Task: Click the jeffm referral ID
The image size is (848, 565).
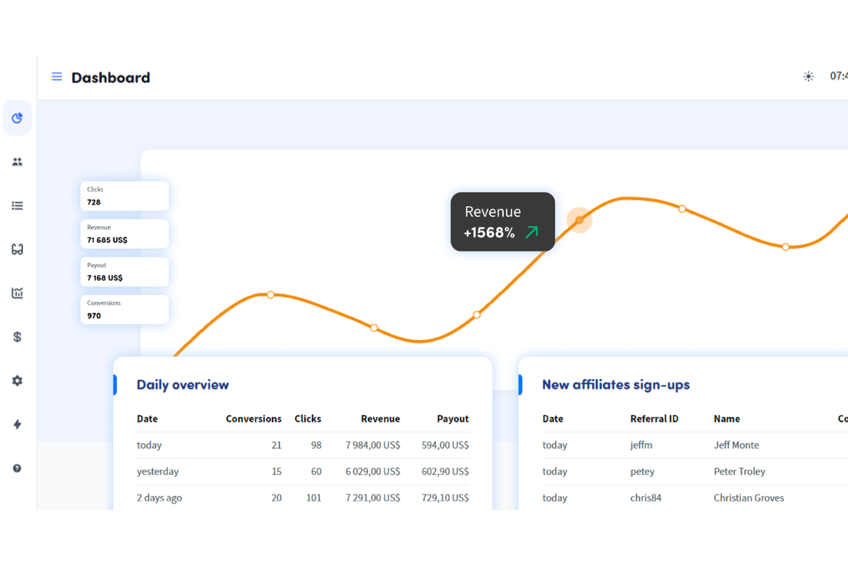Action: (x=641, y=445)
